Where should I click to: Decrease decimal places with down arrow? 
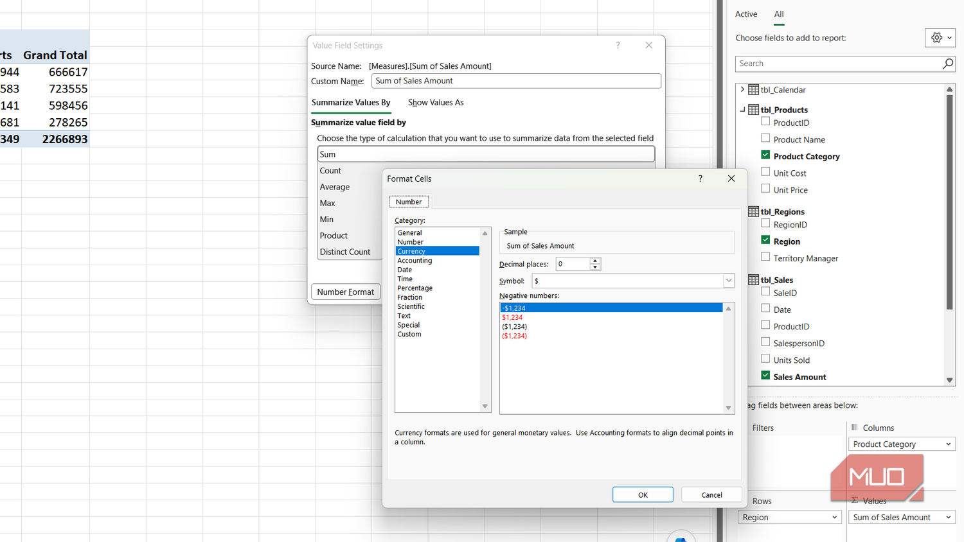(x=595, y=267)
